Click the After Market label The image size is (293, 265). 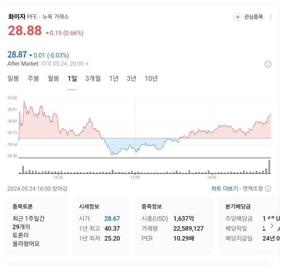point(23,64)
